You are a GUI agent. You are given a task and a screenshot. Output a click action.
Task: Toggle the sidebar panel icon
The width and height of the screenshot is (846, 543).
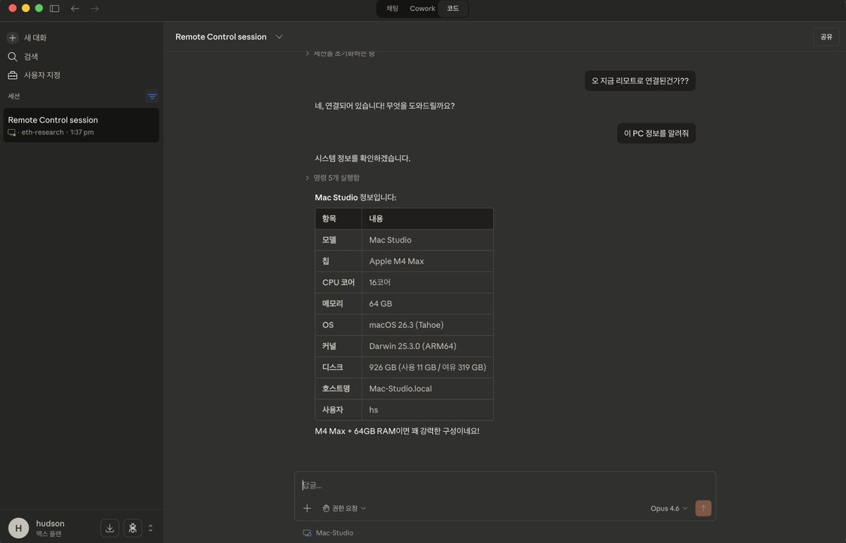point(54,8)
